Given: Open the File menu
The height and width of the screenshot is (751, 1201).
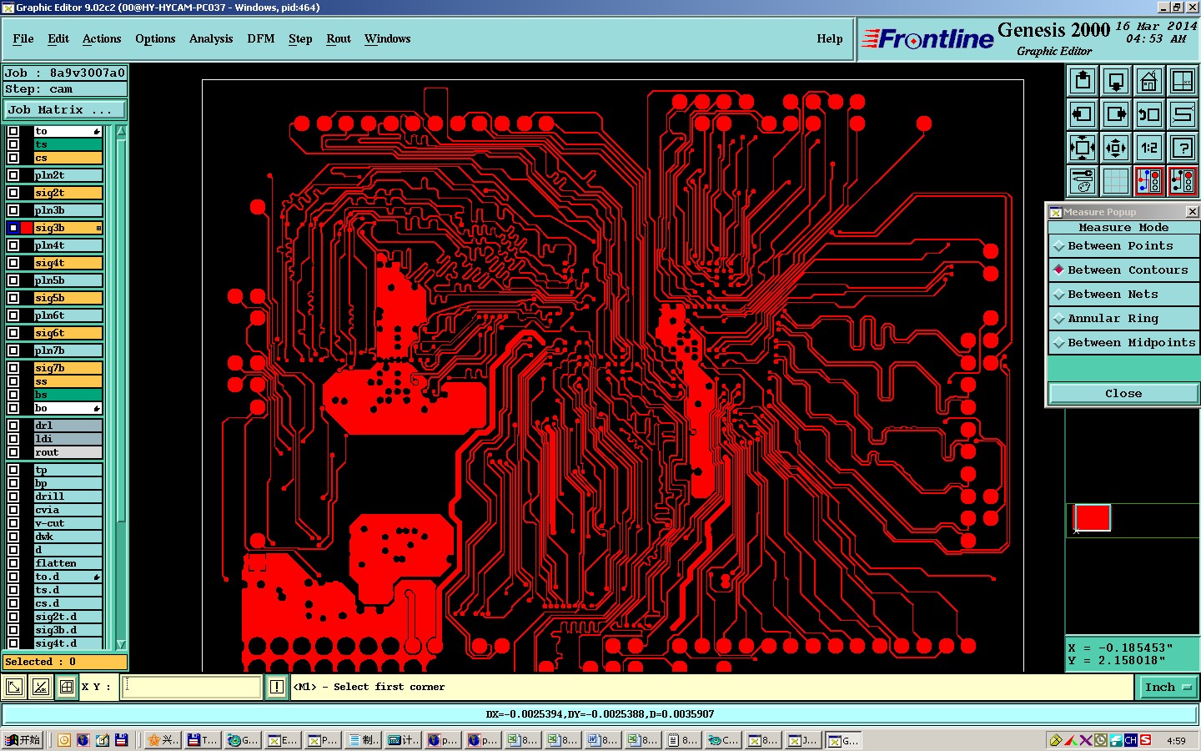Looking at the screenshot, I should pyautogui.click(x=23, y=39).
